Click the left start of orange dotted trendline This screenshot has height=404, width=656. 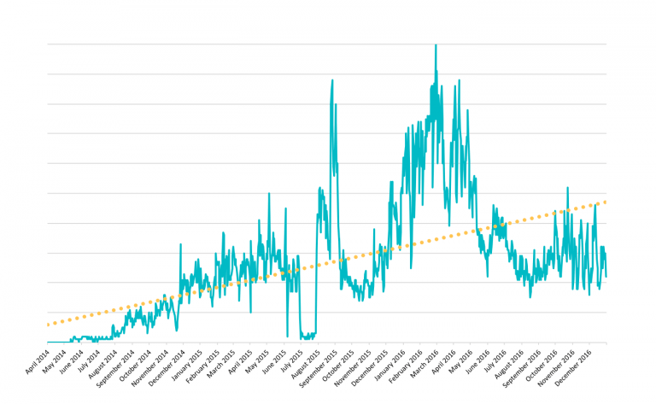pyautogui.click(x=48, y=325)
